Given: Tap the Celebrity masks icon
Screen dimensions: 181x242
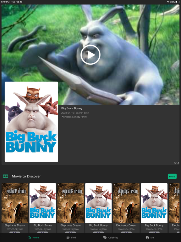Looking at the screenshot, I should [x=105, y=238].
